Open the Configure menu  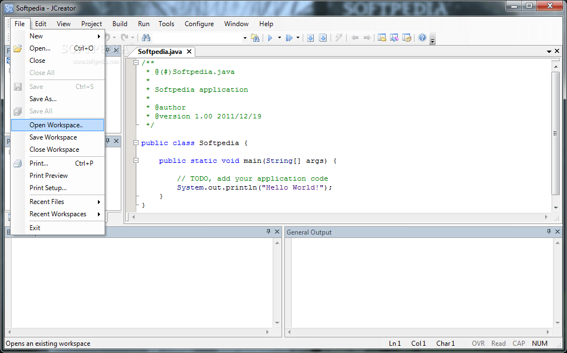click(199, 24)
